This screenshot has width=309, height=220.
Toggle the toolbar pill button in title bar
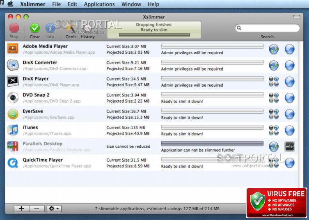click(x=297, y=17)
